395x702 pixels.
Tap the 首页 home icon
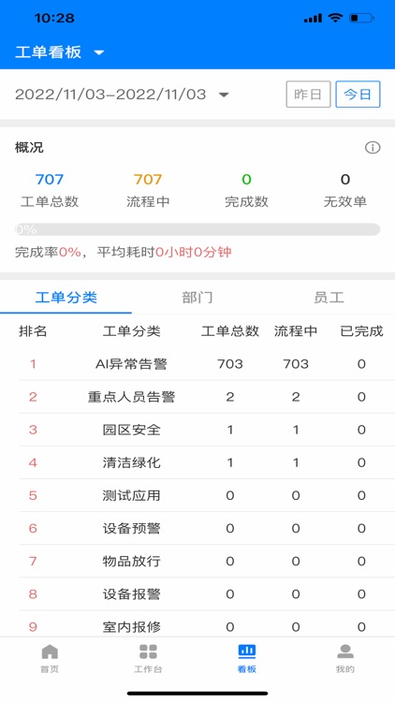click(50, 651)
